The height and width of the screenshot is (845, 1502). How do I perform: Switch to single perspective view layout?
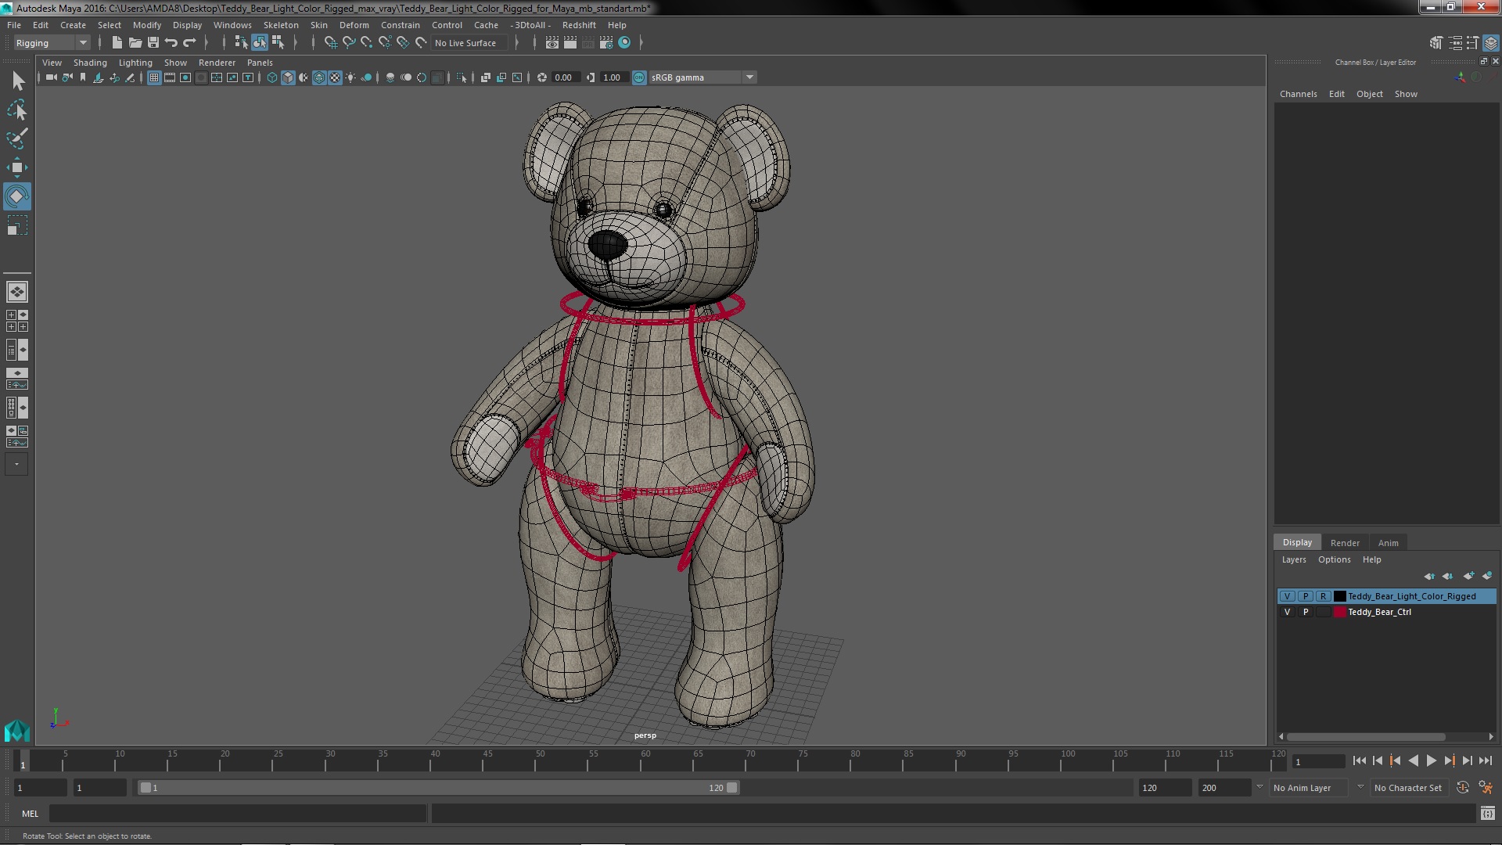(x=17, y=292)
